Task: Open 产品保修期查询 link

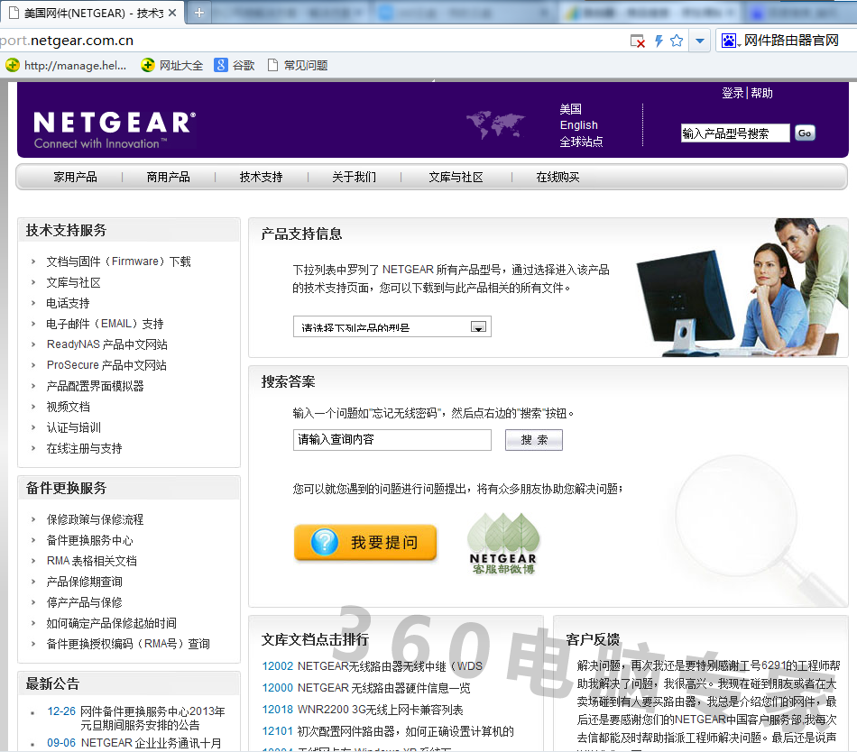Action: [x=84, y=582]
